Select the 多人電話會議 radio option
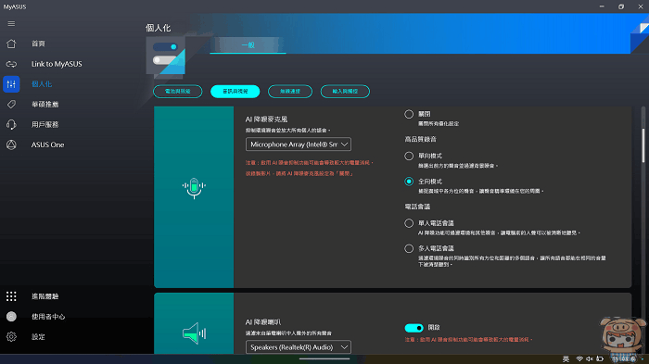649x364 pixels. coord(409,248)
